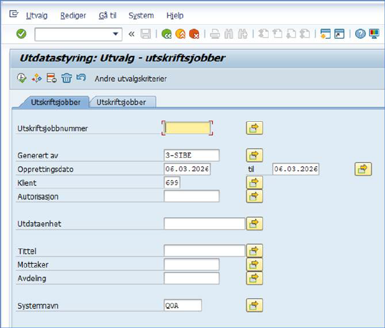
Task: Click the Mottaker input field
Action: (x=192, y=265)
